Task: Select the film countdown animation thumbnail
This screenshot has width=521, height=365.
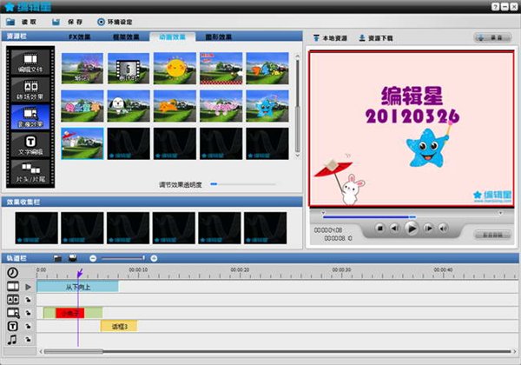Action: (x=129, y=69)
